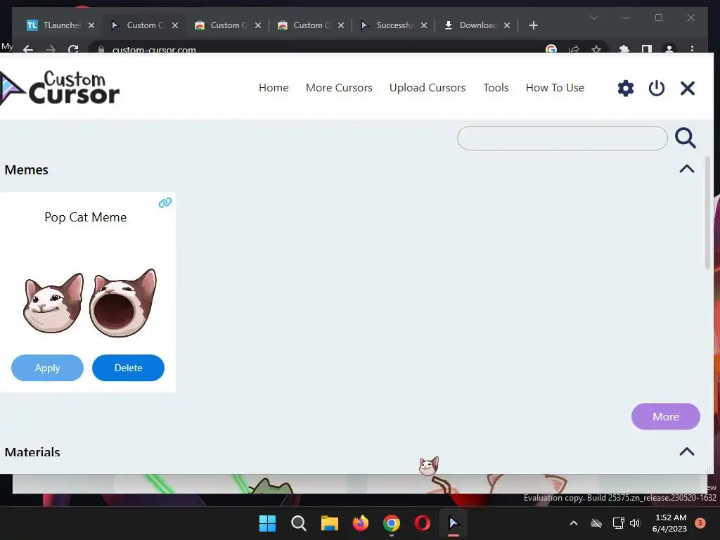Screen dimensions: 720x540
Task: Open Windows taskbar search
Action: pos(298,523)
